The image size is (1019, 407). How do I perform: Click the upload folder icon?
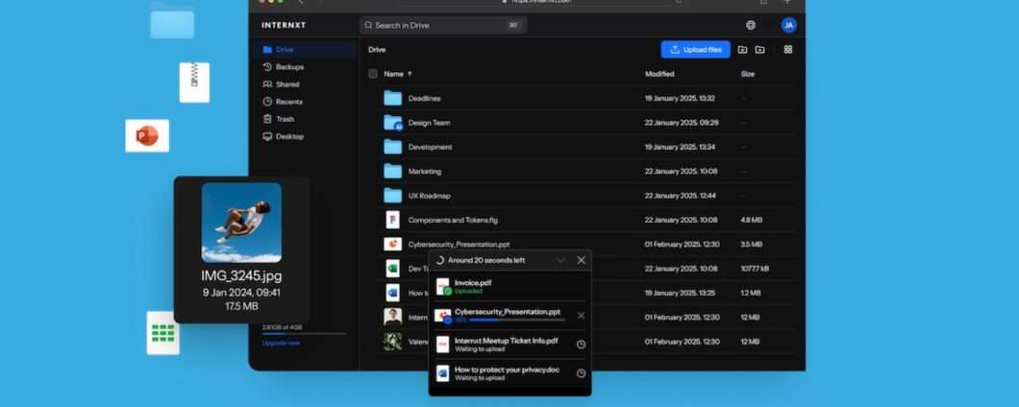pyautogui.click(x=742, y=49)
